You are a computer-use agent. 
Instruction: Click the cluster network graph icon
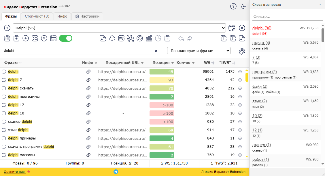(x=131, y=38)
